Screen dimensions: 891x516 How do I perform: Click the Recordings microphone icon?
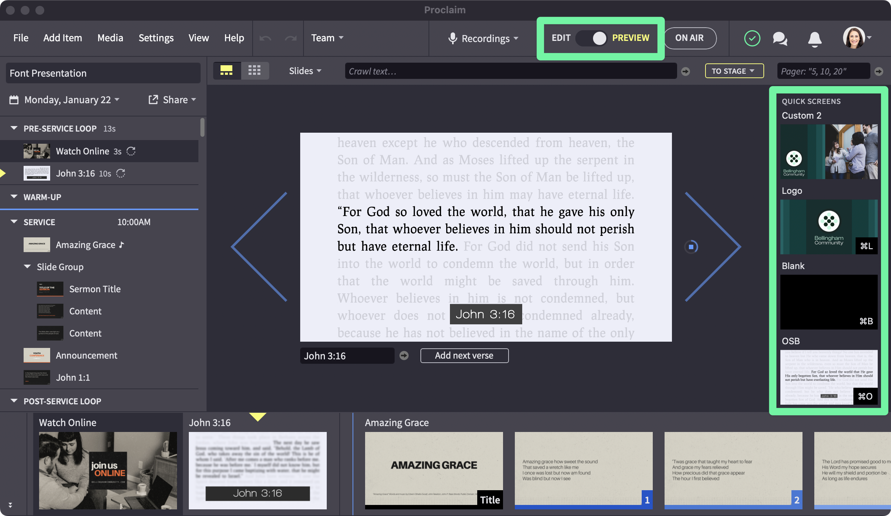click(x=453, y=38)
